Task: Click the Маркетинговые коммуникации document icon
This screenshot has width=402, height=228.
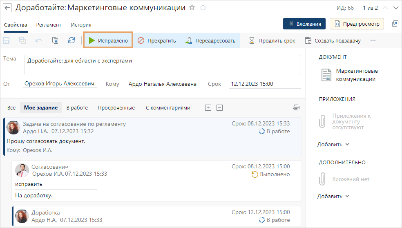Action: (x=326, y=75)
